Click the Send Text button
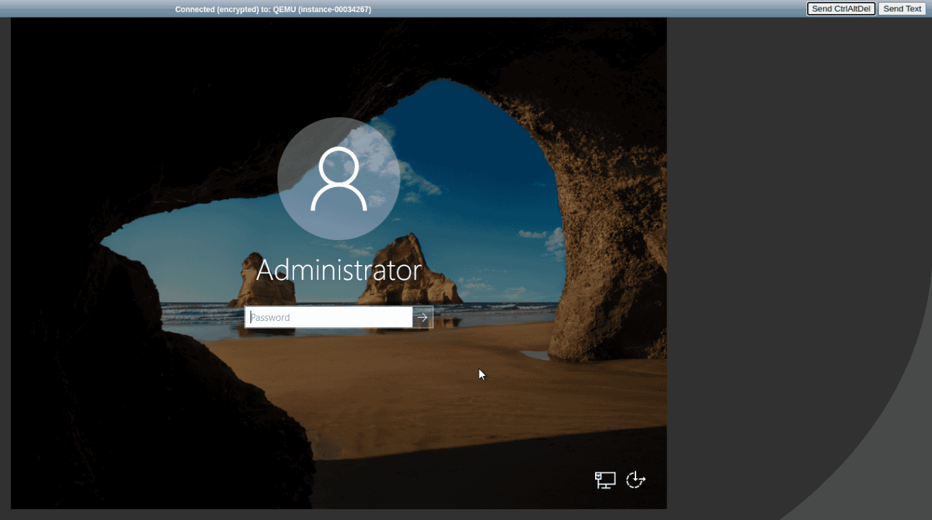932x520 pixels. 902,9
